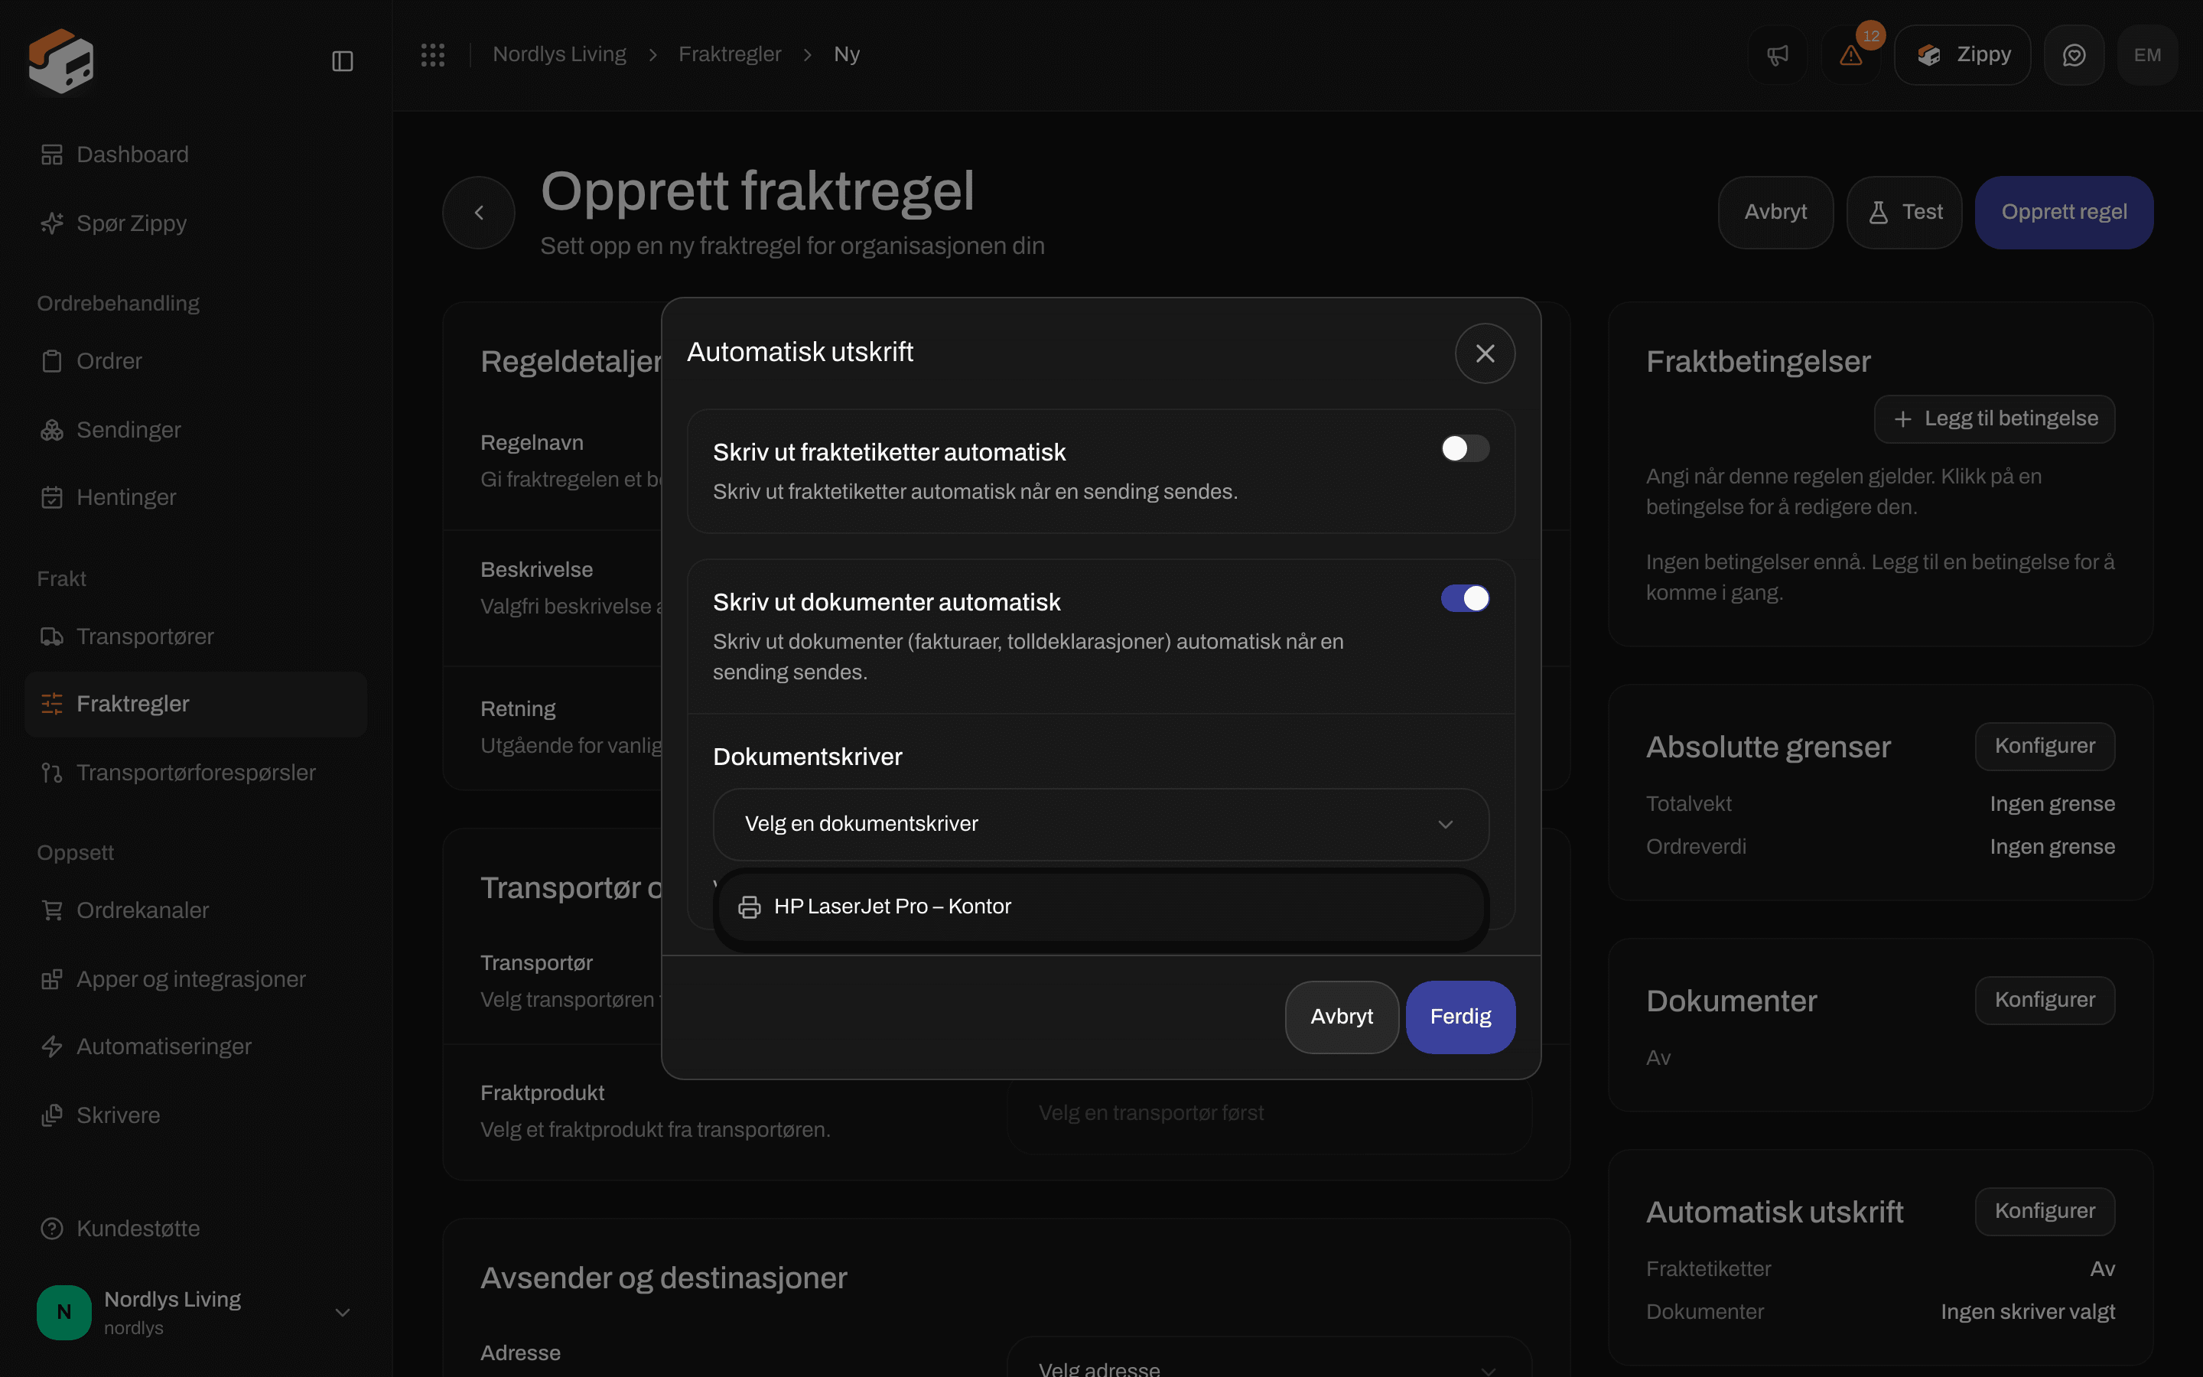This screenshot has width=2203, height=1377.
Task: Select HP LaserJet Pro – Kontor printer
Action: [x=1101, y=907]
